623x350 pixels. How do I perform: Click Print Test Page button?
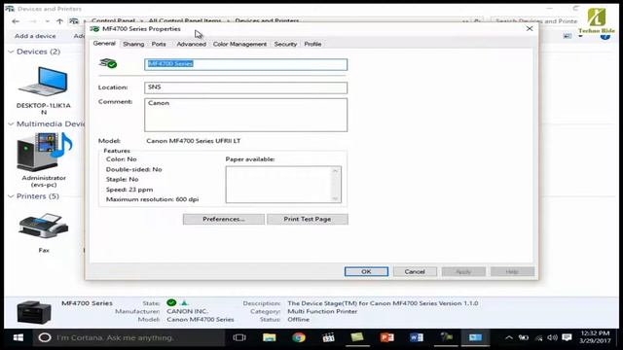pyautogui.click(x=308, y=219)
